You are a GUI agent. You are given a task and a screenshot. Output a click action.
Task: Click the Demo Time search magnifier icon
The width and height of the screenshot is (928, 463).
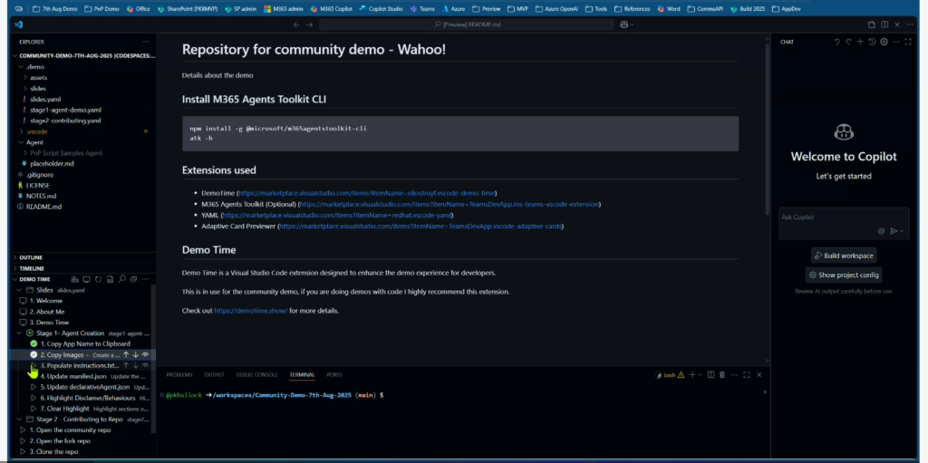[122, 279]
